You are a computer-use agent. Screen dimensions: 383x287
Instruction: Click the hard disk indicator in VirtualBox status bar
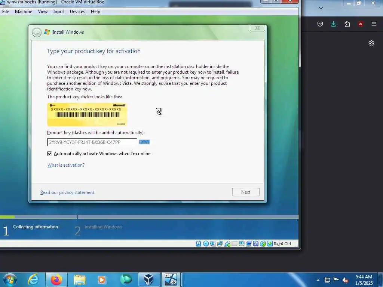coord(199,244)
